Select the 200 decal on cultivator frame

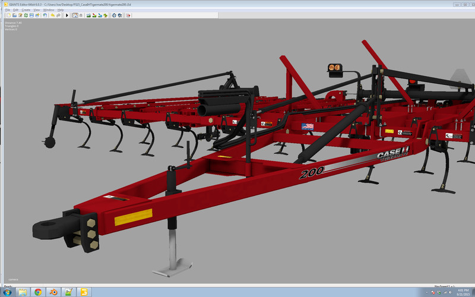pyautogui.click(x=311, y=173)
